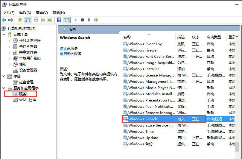Sort by the 名称 column header
242x159 pixels.
click(127, 37)
